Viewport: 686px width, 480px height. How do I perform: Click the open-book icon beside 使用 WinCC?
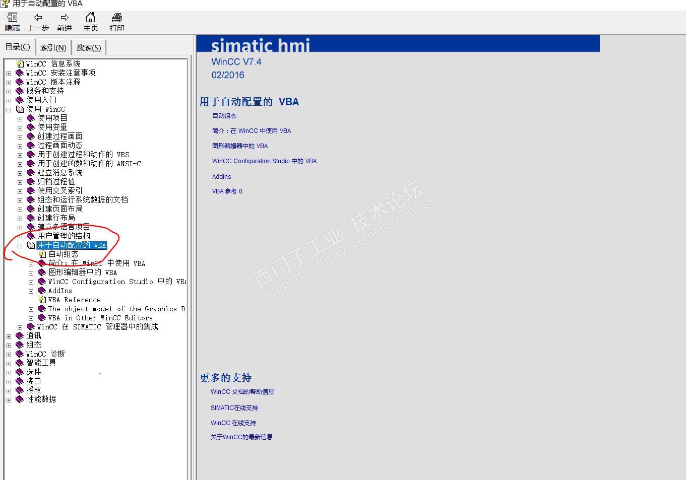(20, 109)
